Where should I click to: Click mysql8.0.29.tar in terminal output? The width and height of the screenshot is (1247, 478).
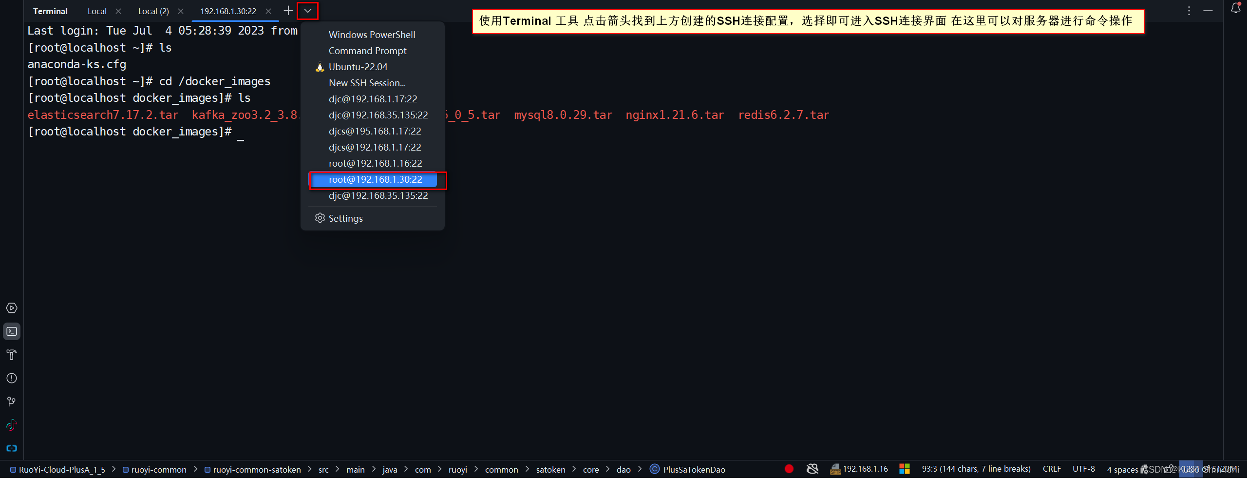[x=563, y=115]
